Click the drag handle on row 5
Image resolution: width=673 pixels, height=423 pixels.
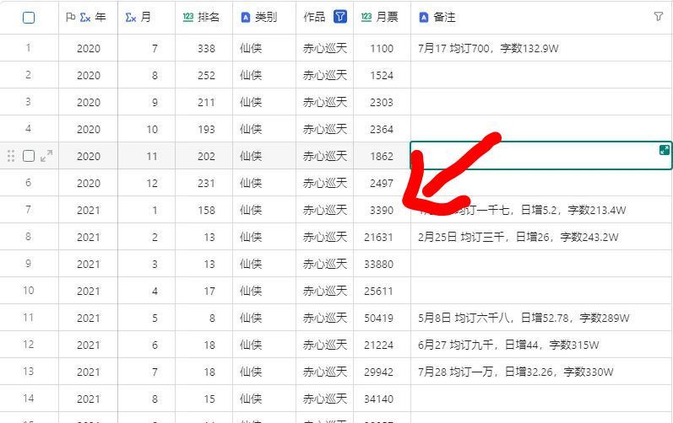click(x=11, y=156)
